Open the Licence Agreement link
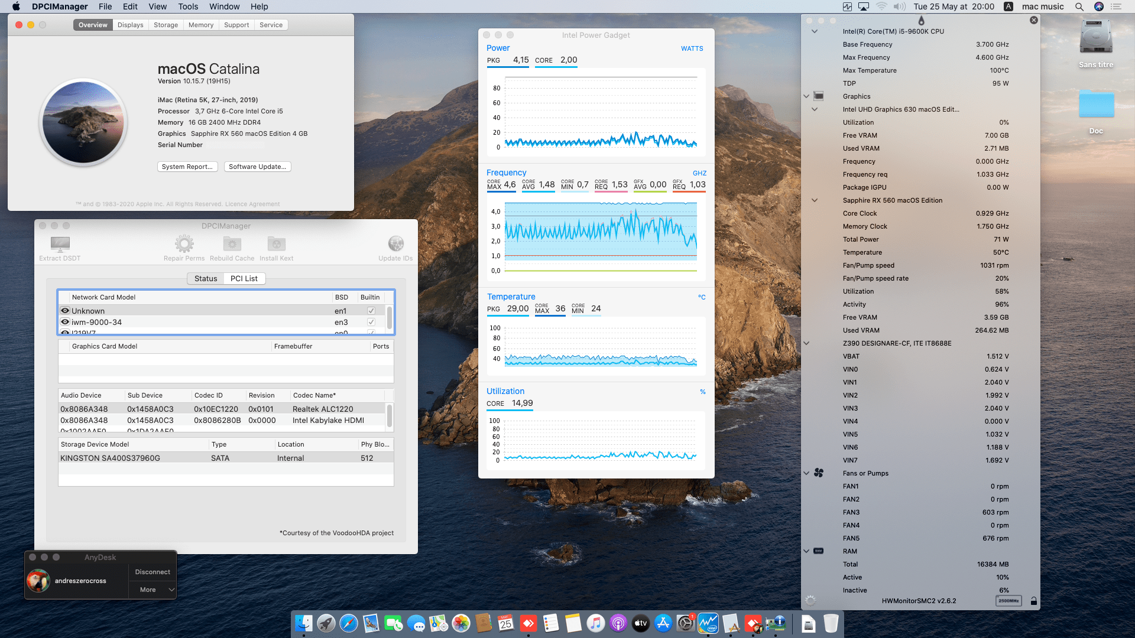 tap(252, 204)
